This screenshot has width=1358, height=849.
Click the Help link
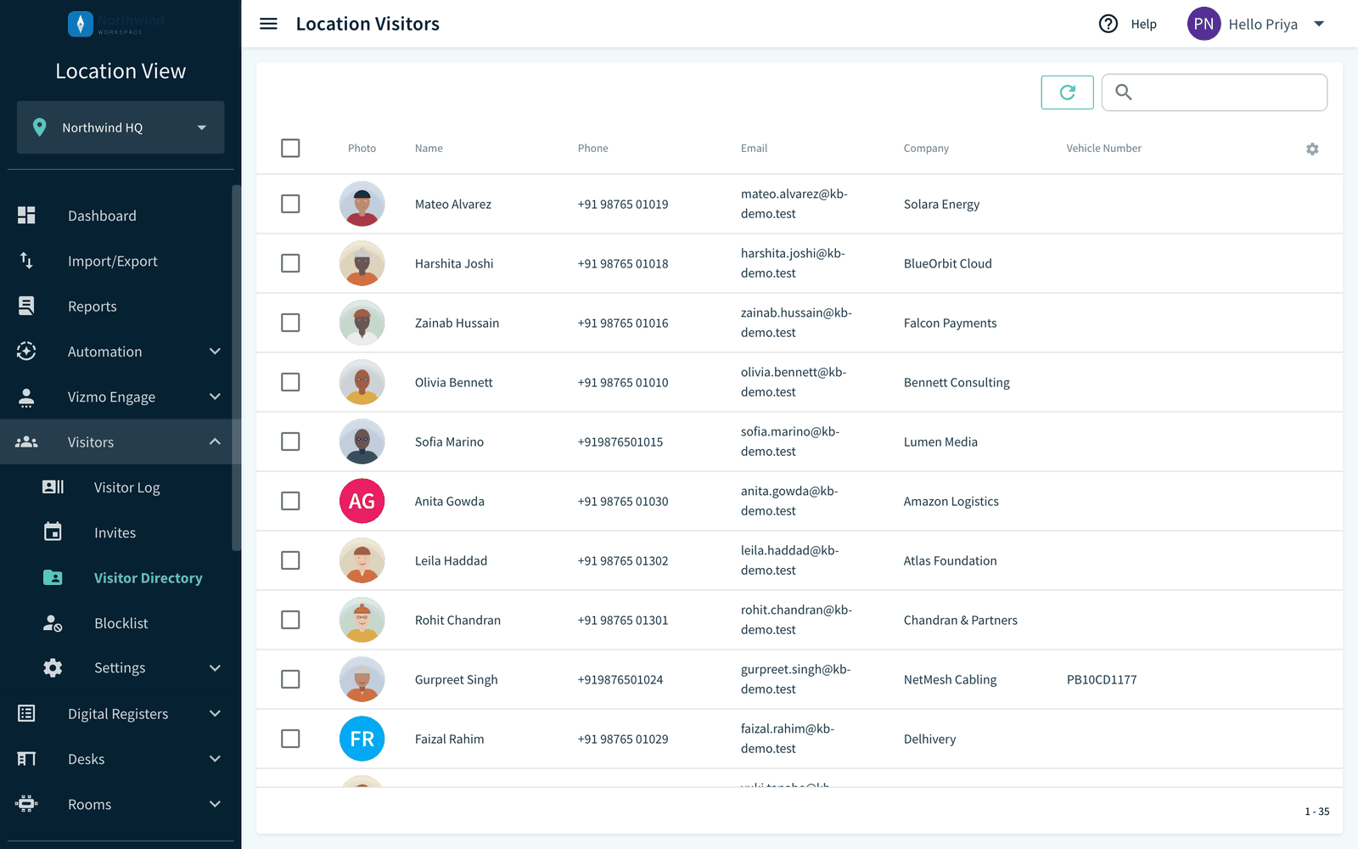pyautogui.click(x=1143, y=24)
